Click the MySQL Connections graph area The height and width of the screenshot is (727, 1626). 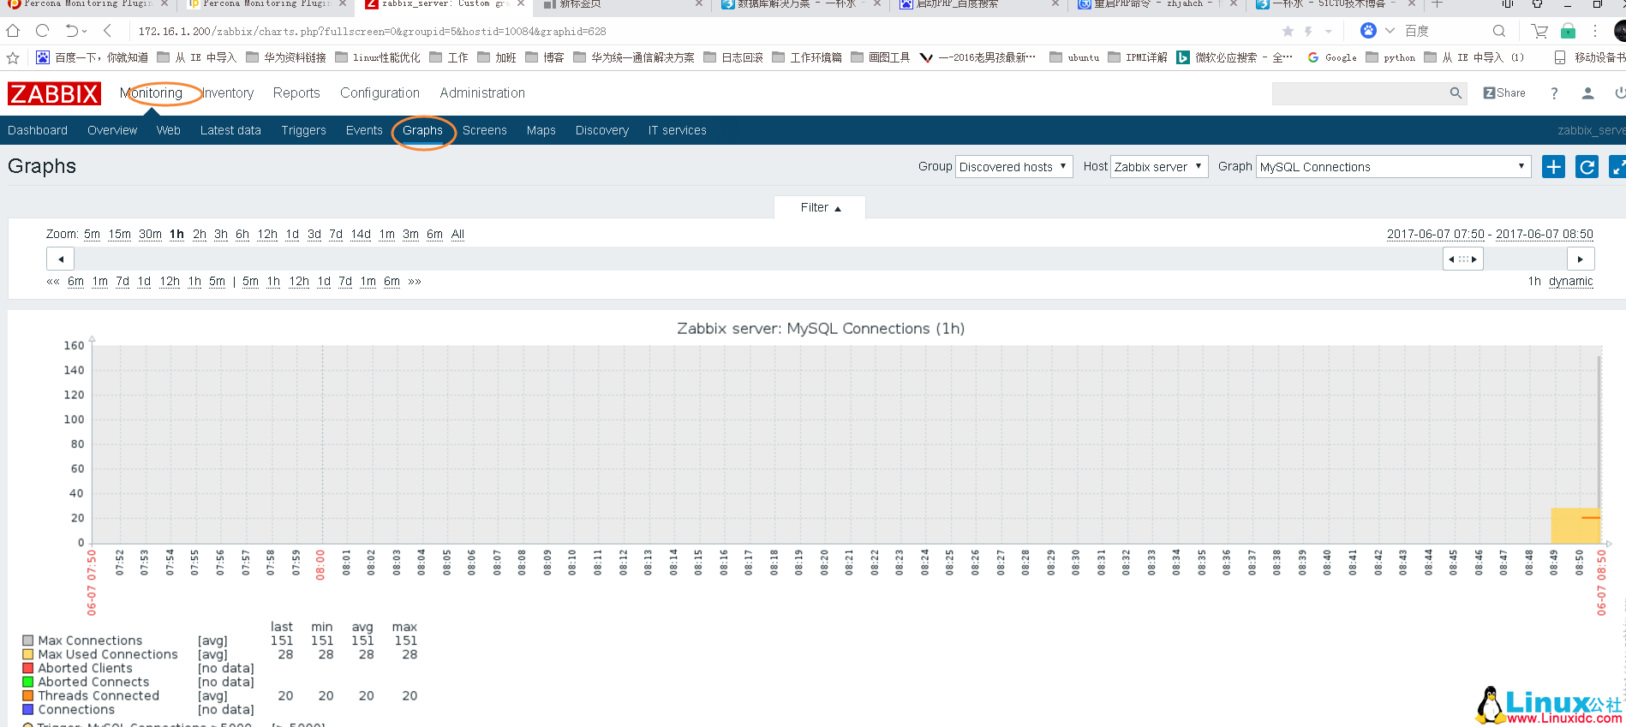coord(846,444)
